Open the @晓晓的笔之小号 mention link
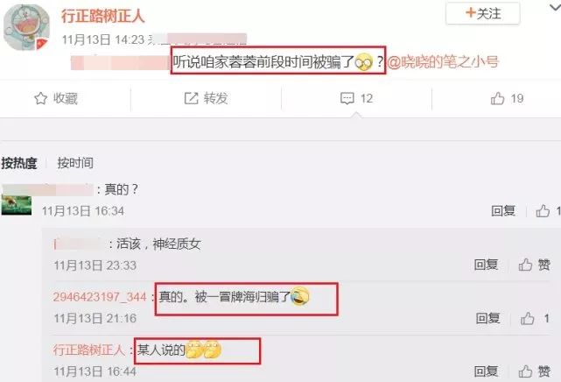Screen dimensions: 561x382 tap(443, 62)
